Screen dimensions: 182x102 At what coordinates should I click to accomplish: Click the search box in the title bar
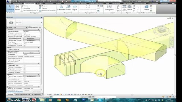click(109, 1)
